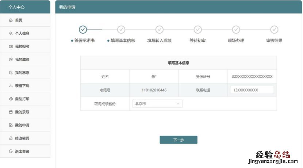Click the 审核结果 step circle

[274, 30]
